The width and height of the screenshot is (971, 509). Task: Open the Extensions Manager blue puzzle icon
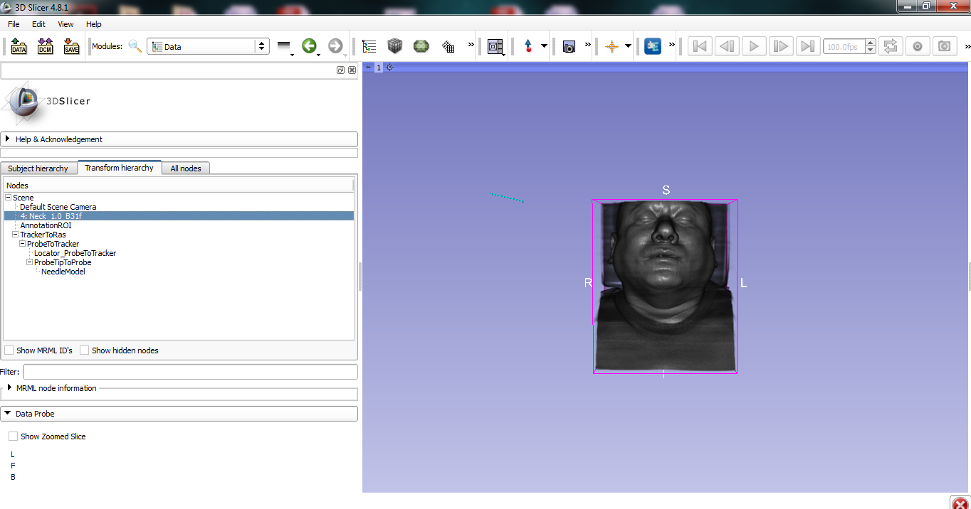654,45
